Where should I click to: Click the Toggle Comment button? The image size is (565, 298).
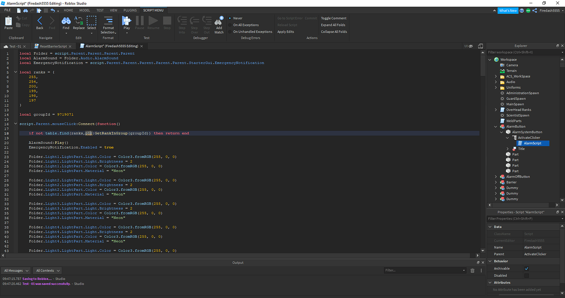click(333, 18)
